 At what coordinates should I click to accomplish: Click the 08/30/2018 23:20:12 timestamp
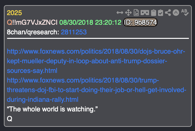click(x=90, y=22)
